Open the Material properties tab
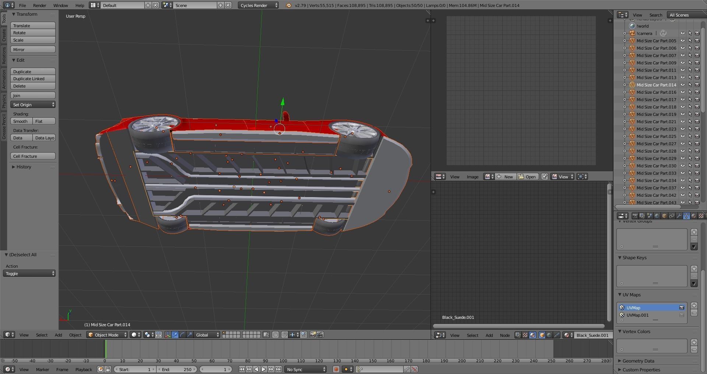This screenshot has width=707, height=374. click(694, 216)
